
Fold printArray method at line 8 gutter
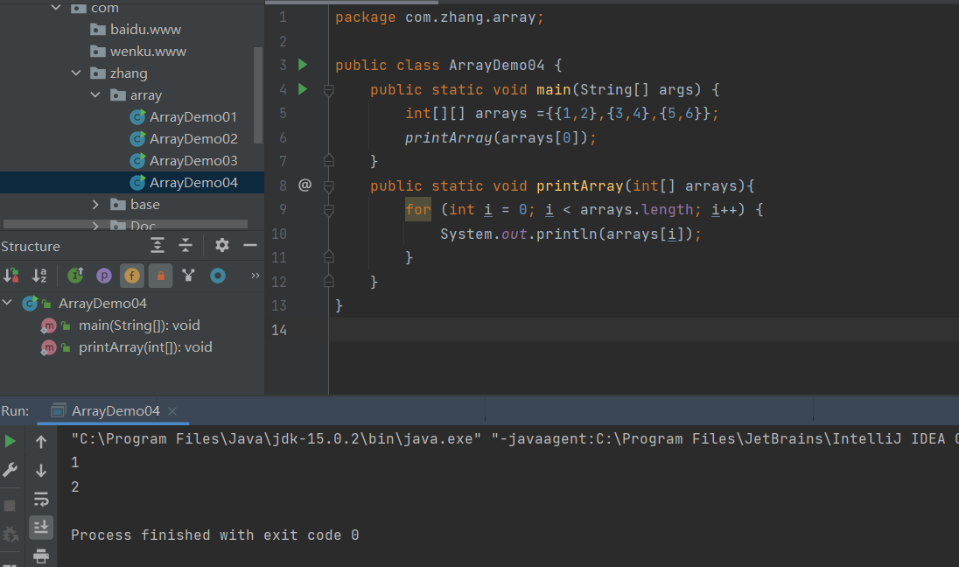tap(328, 186)
